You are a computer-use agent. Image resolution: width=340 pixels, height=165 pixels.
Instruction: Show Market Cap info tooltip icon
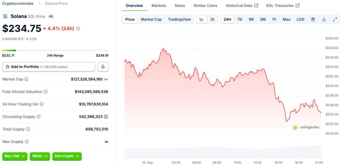pos(27,79)
